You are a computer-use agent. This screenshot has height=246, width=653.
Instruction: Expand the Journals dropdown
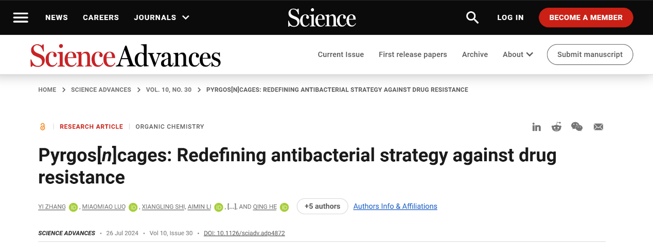point(162,17)
